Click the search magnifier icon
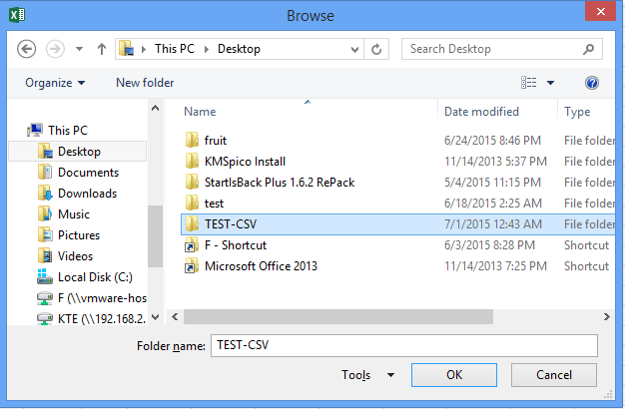The image size is (625, 409). click(x=590, y=48)
